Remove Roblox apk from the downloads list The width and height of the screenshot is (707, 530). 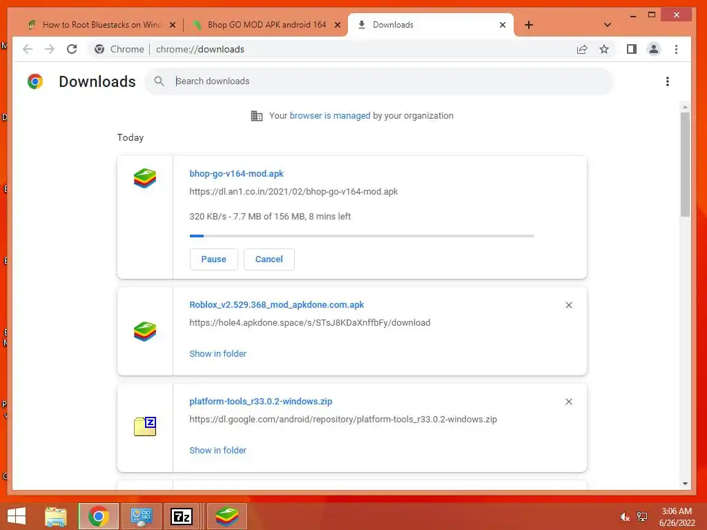point(569,305)
